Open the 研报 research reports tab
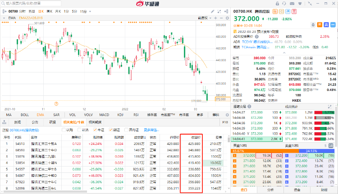The image size is (338, 194). coord(52,122)
